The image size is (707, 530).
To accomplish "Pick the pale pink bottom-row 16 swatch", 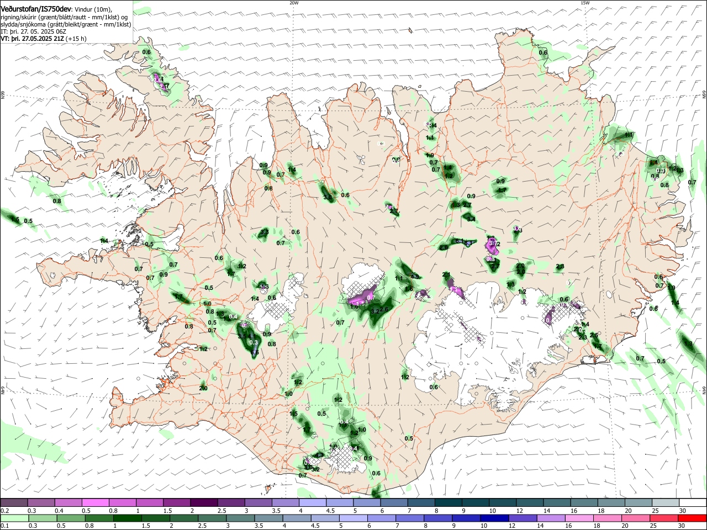I will [580, 518].
